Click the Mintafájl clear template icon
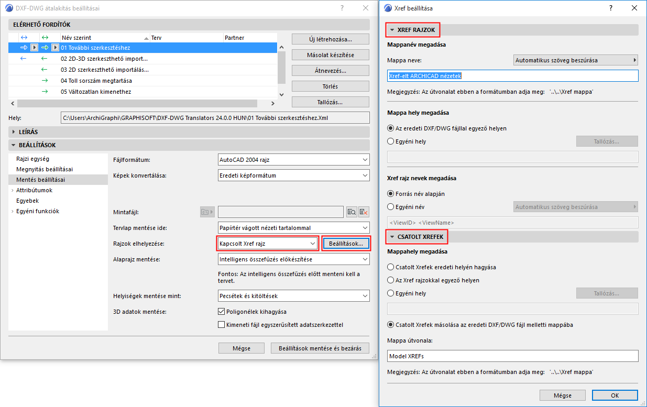 [x=364, y=212]
